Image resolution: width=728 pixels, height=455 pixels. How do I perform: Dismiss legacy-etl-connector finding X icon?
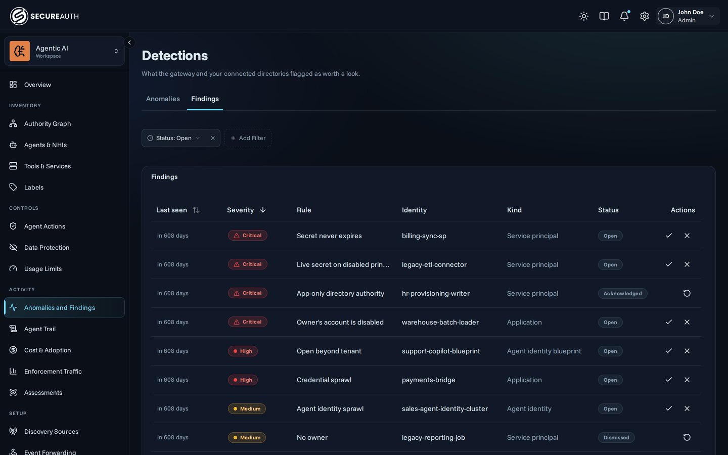tap(687, 264)
